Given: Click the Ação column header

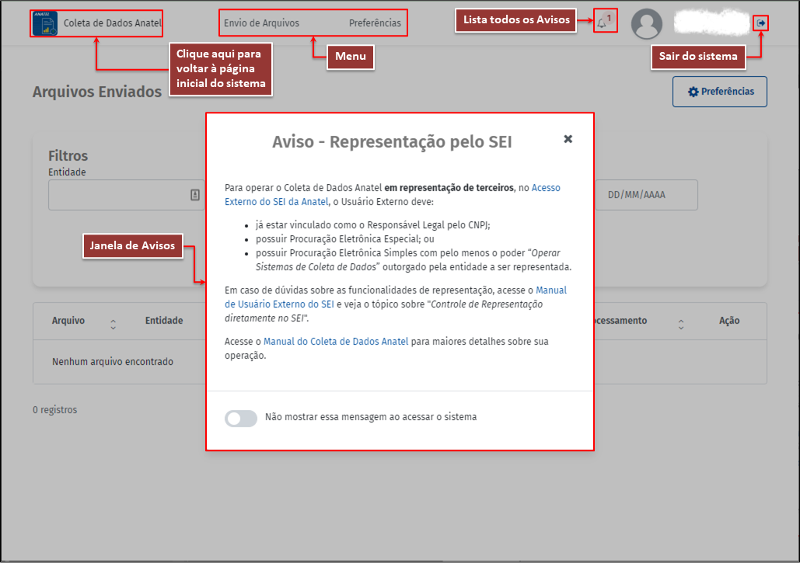Looking at the screenshot, I should 729,321.
